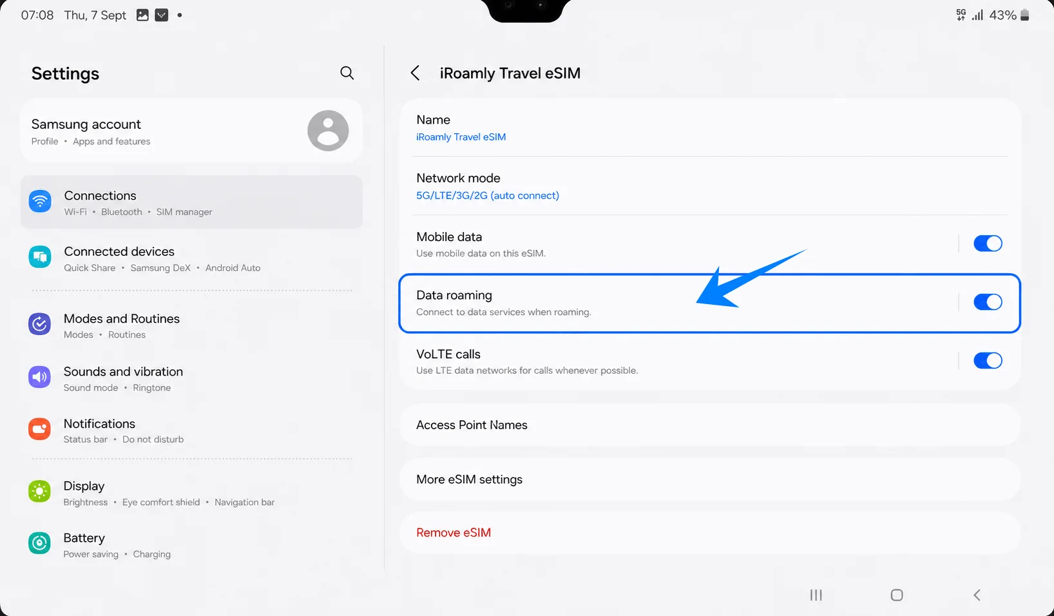Tap the battery indicator in status bar
This screenshot has height=616, width=1054.
1025,15
